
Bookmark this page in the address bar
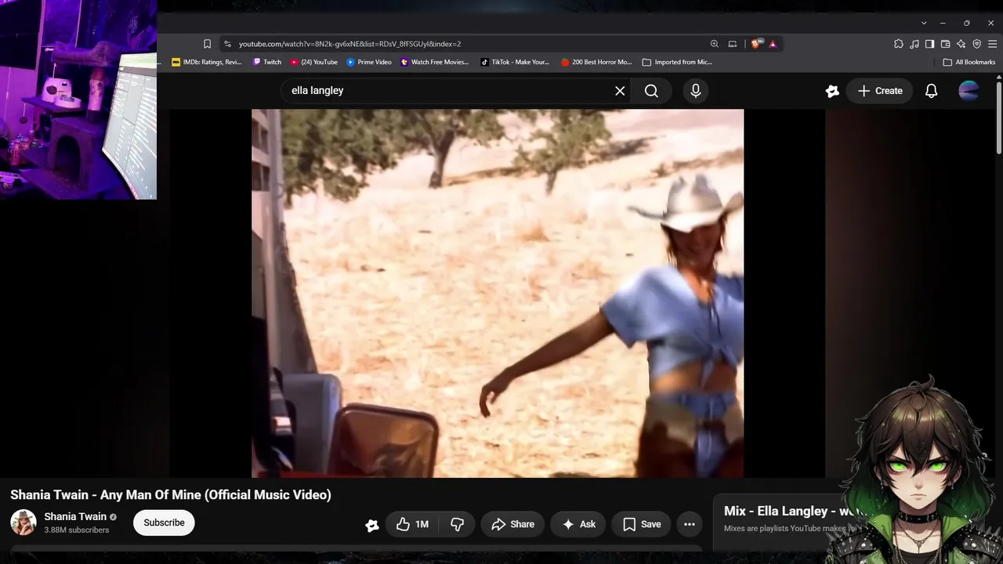(207, 44)
